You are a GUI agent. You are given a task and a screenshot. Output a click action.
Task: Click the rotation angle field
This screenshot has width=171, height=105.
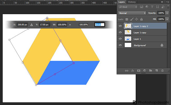tap(99, 24)
